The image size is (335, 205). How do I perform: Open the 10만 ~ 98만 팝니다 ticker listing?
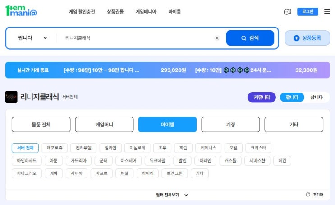point(101,70)
